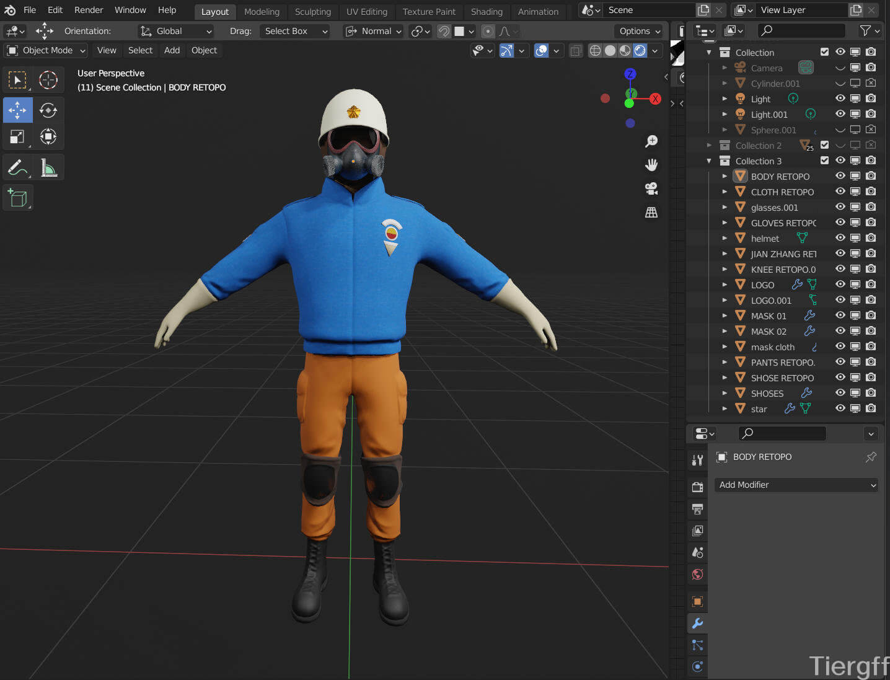The width and height of the screenshot is (890, 680).
Task: Click the Options button in header
Action: click(640, 31)
